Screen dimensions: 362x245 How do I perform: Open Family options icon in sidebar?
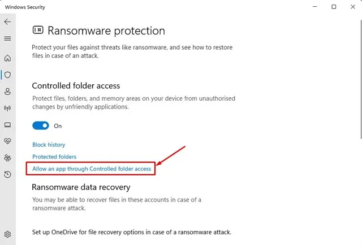click(7, 158)
